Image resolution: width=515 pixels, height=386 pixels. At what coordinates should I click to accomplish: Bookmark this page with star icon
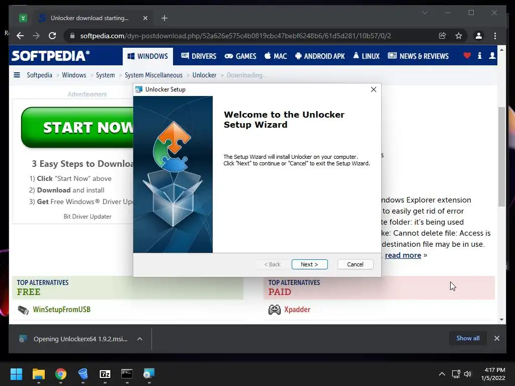coord(459,36)
